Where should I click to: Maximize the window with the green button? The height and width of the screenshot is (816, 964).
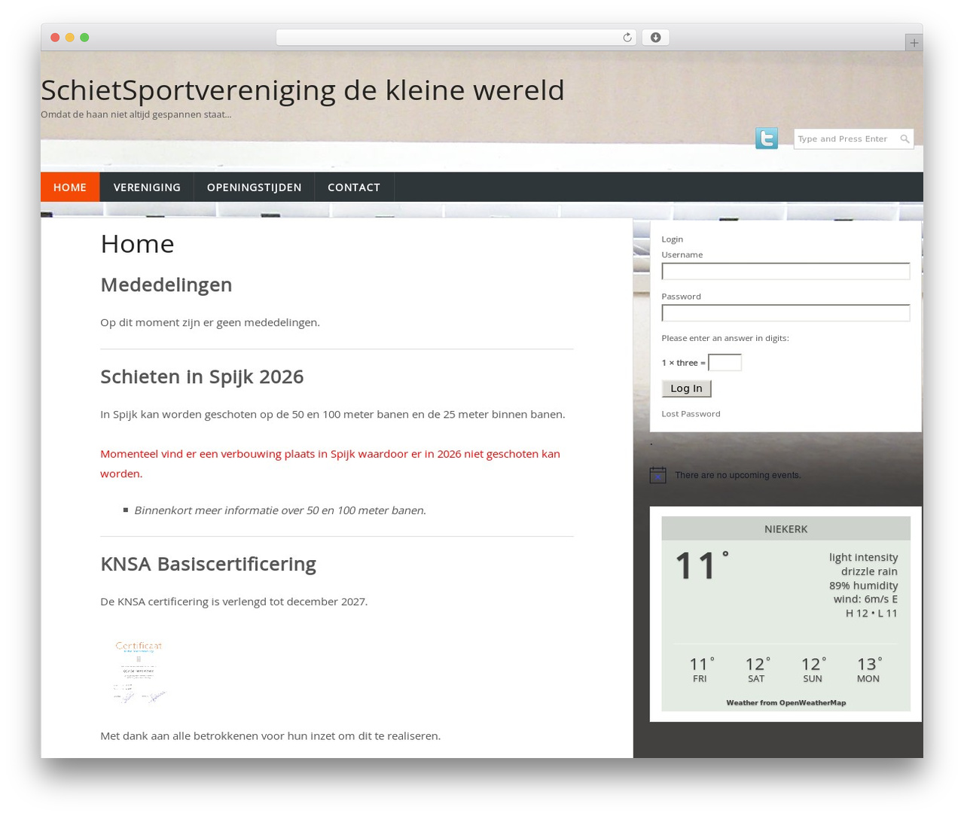click(x=84, y=38)
